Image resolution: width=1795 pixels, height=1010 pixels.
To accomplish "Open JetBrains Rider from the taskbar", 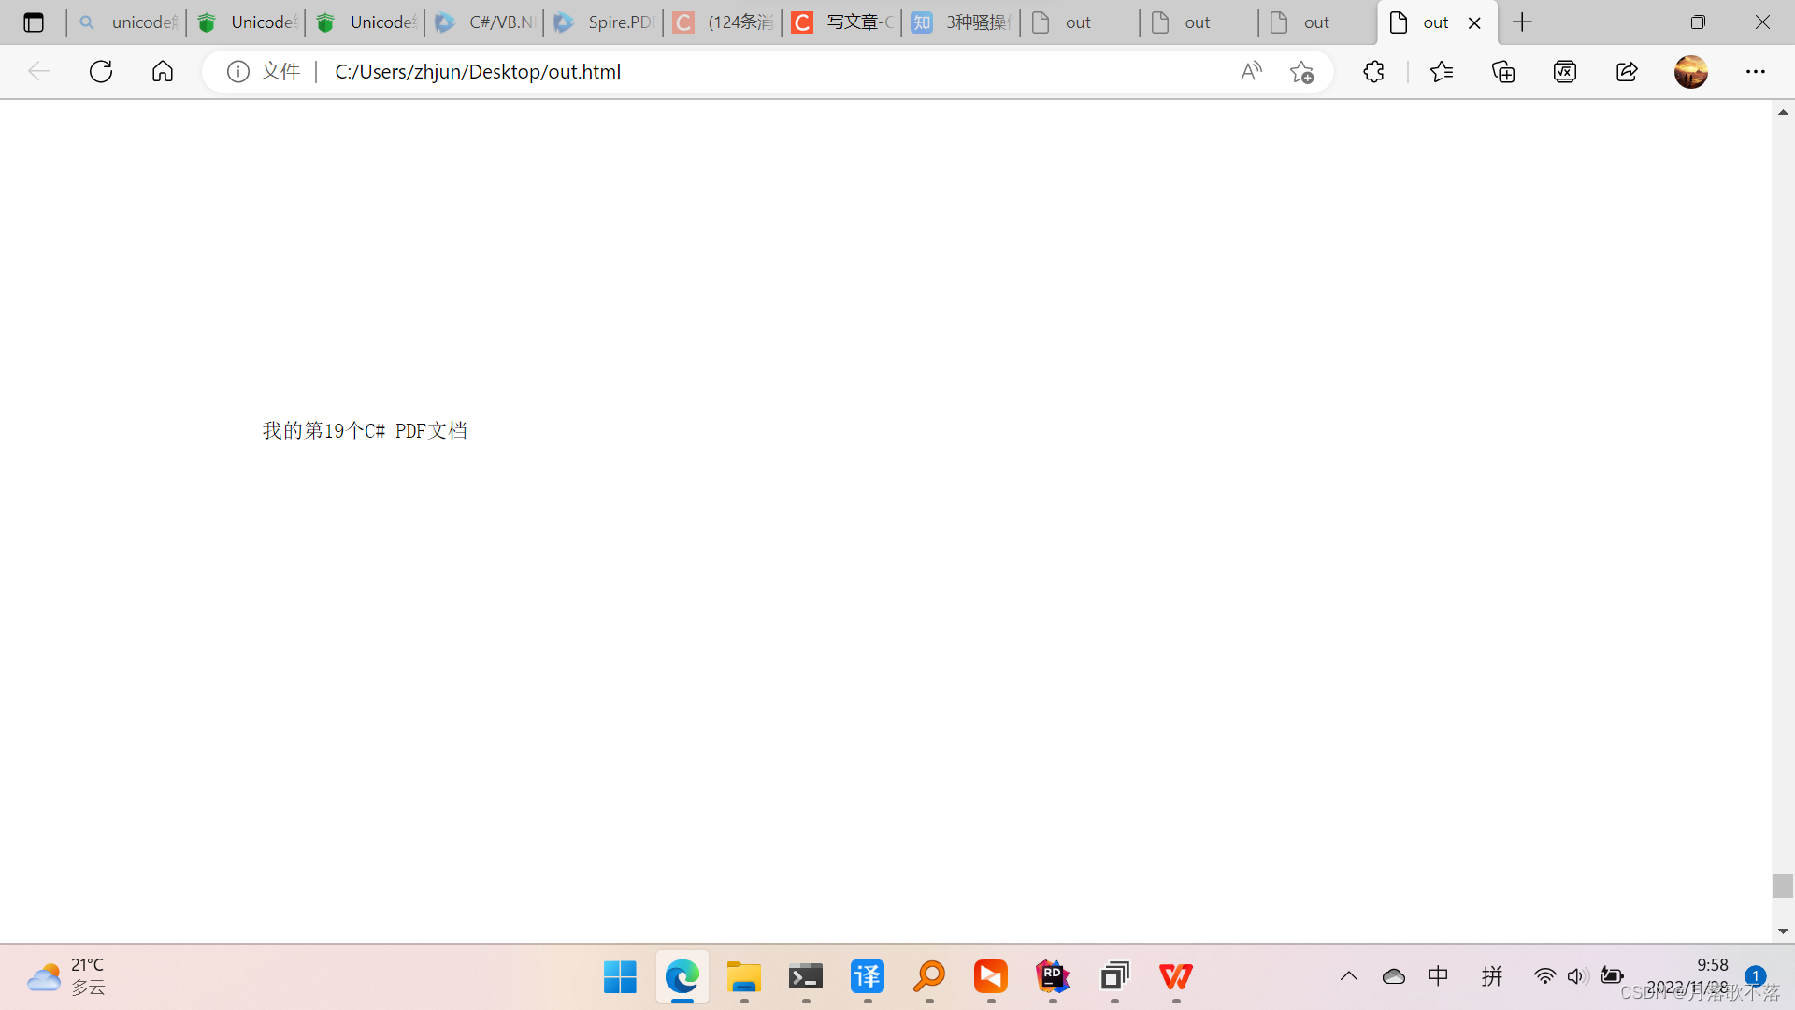I will tap(1053, 977).
